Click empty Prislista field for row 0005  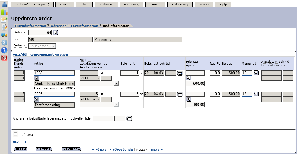pos(195,94)
